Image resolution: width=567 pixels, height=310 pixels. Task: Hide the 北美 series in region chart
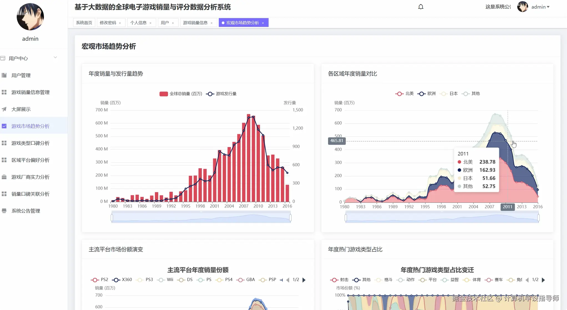tap(404, 94)
